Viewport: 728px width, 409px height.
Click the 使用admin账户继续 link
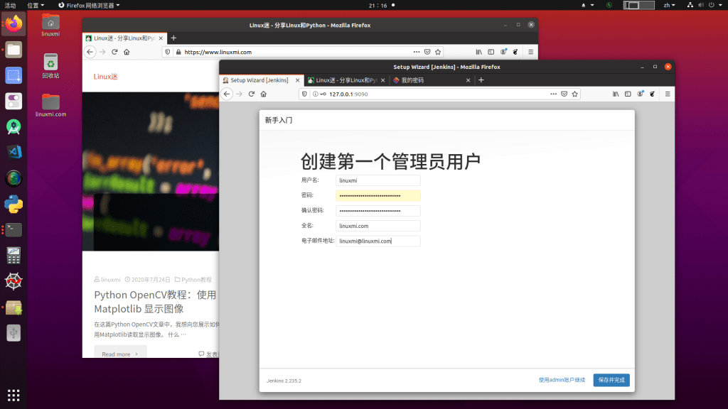click(562, 380)
